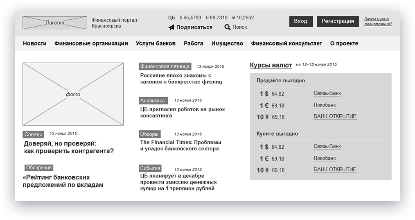Click the Подписаться label

point(194,27)
